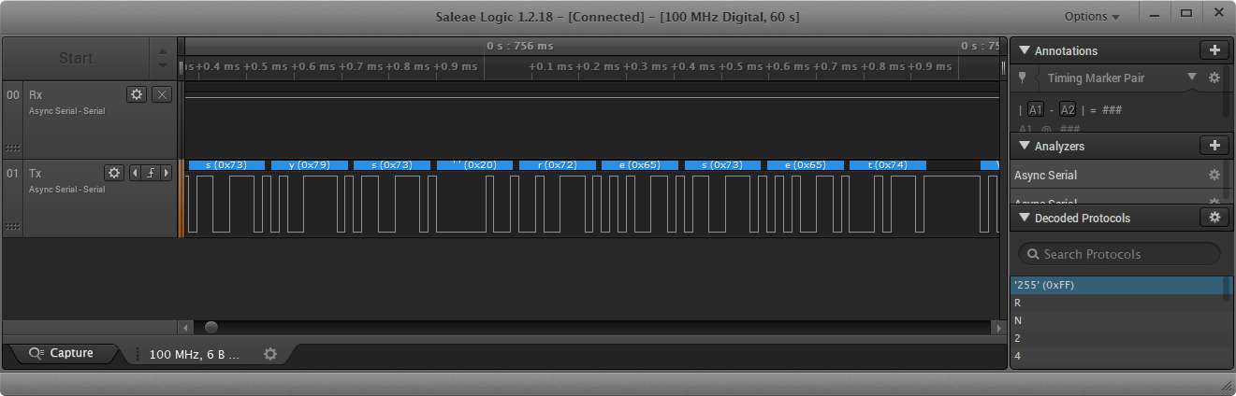Viewport: 1236px width, 396px height.
Task: Switch to the Capture tab
Action: click(62, 353)
